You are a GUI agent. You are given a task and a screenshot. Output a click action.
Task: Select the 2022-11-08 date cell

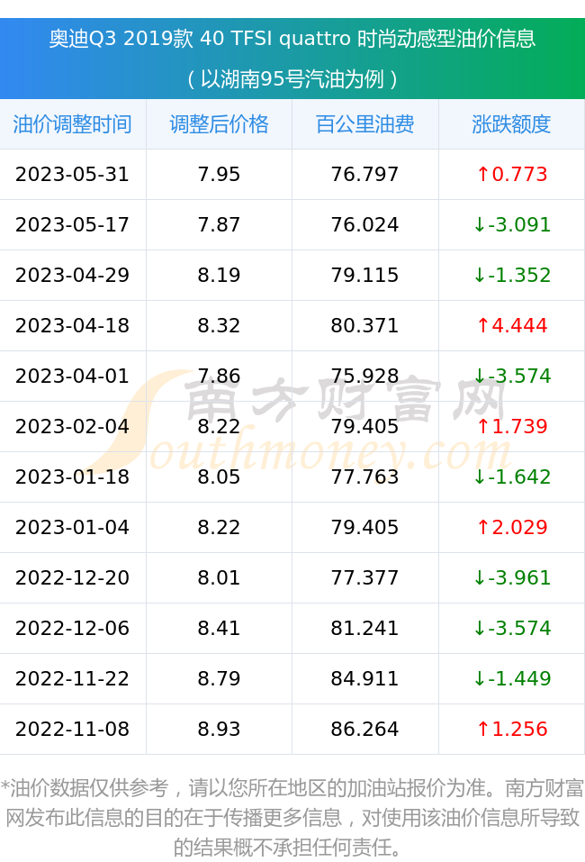[73, 729]
